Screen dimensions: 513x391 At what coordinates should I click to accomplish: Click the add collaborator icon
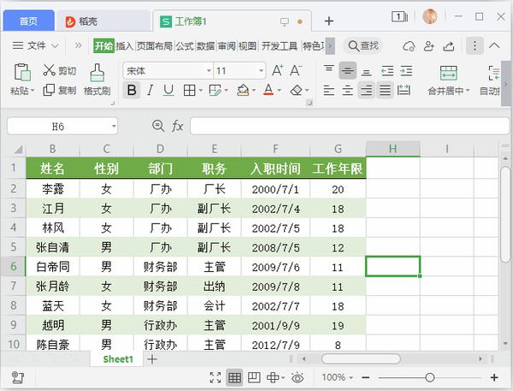point(429,46)
